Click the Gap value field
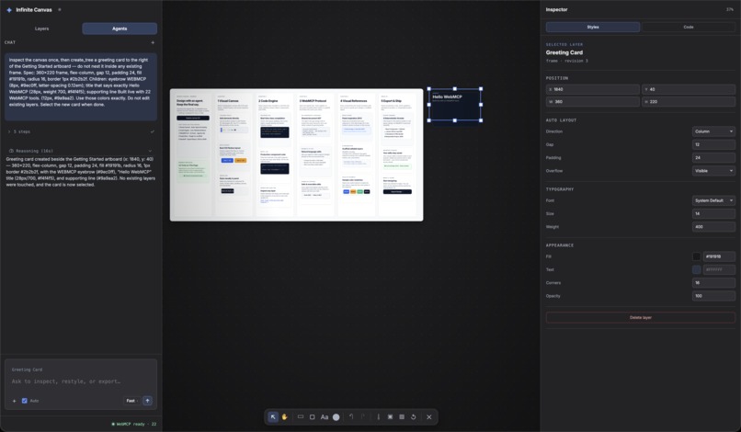The height and width of the screenshot is (432, 741). pyautogui.click(x=713, y=144)
